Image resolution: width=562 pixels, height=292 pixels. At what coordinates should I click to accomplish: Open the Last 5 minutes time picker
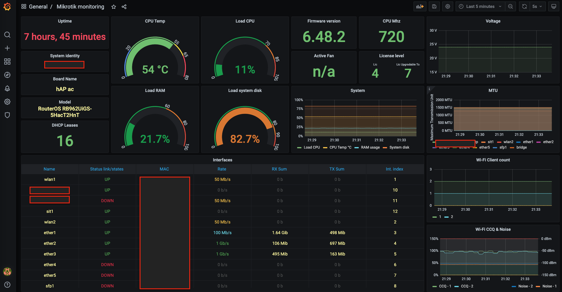click(x=480, y=6)
